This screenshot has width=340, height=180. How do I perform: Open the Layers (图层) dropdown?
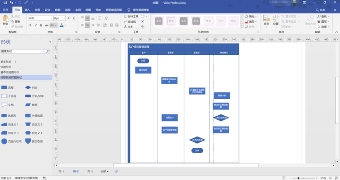coord(323,21)
